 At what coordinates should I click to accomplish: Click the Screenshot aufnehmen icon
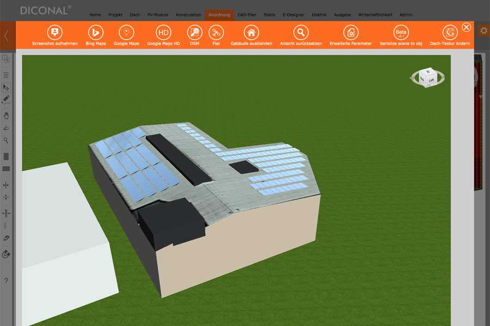tap(55, 32)
